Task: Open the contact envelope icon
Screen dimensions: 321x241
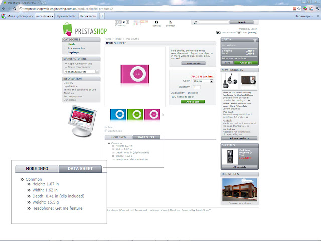Action: point(156,22)
